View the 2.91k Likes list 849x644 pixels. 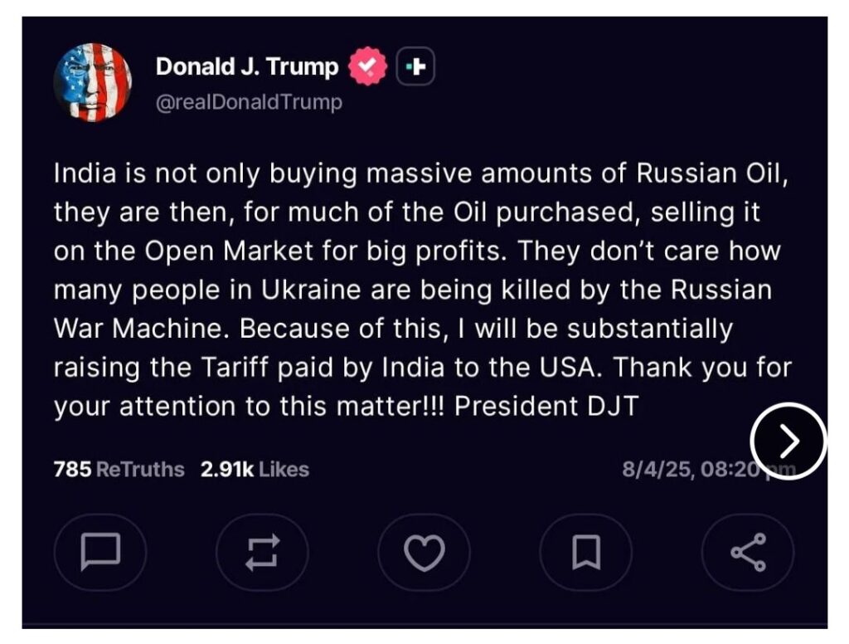tap(255, 469)
